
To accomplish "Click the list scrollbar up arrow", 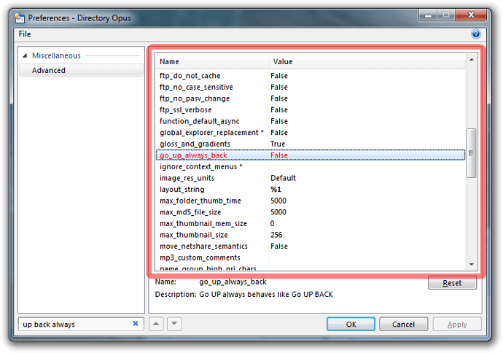I will (472, 60).
